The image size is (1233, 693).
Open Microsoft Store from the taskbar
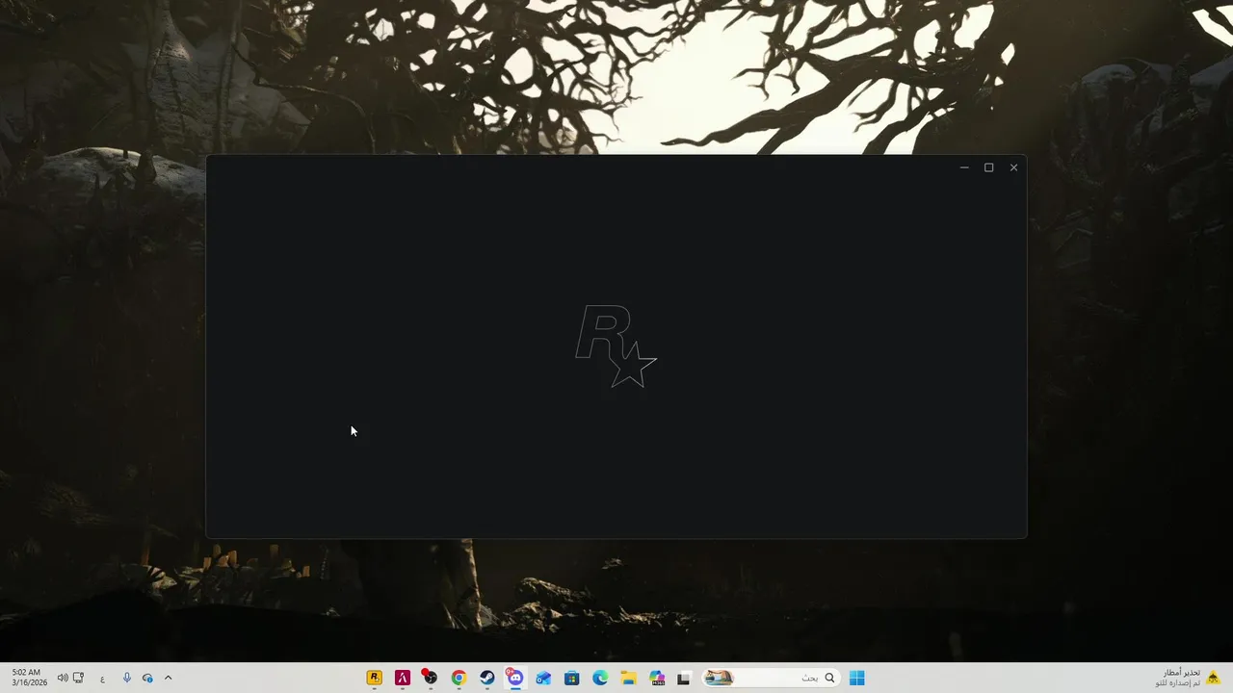[x=572, y=678]
